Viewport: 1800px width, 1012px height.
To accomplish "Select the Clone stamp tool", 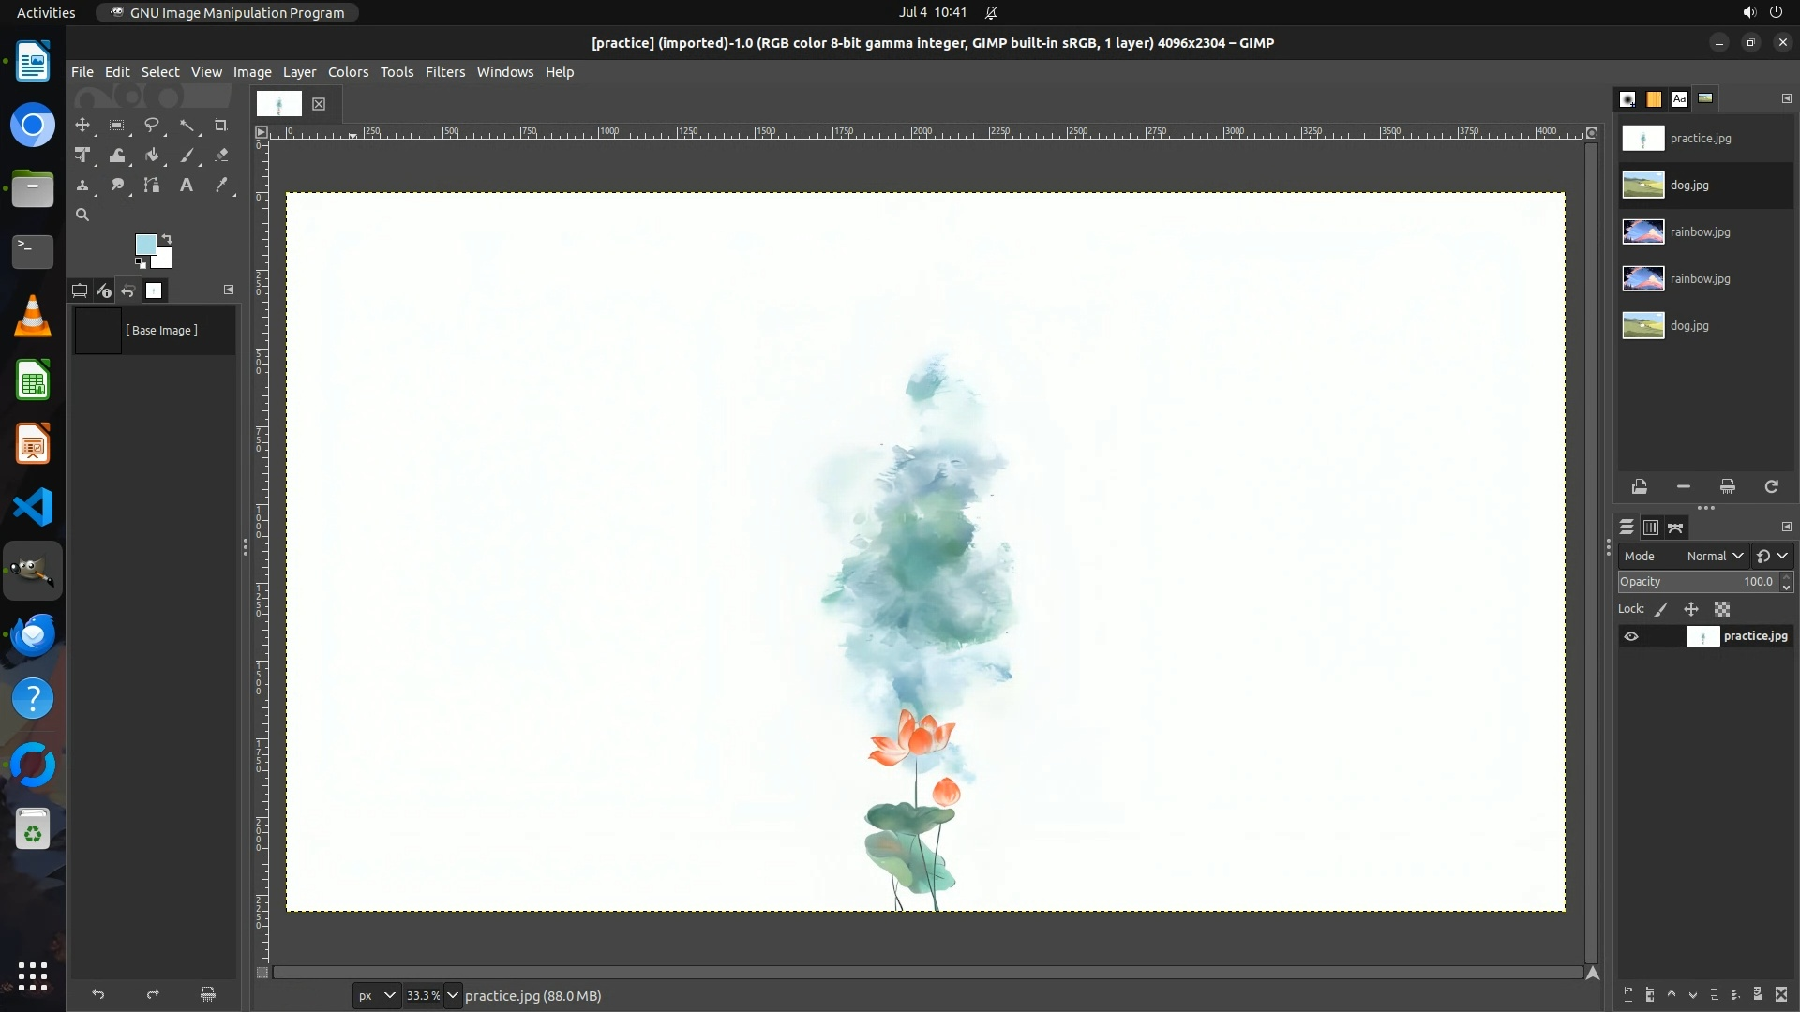I will pos(82,186).
